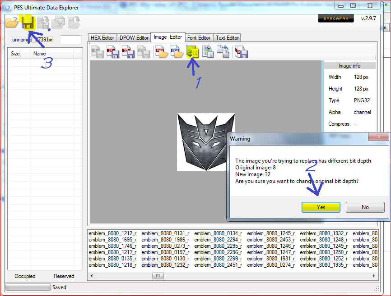Select emblem_8080_2299_r entry
Image resolution: width=391 pixels, height=296 pixels.
pos(218,259)
